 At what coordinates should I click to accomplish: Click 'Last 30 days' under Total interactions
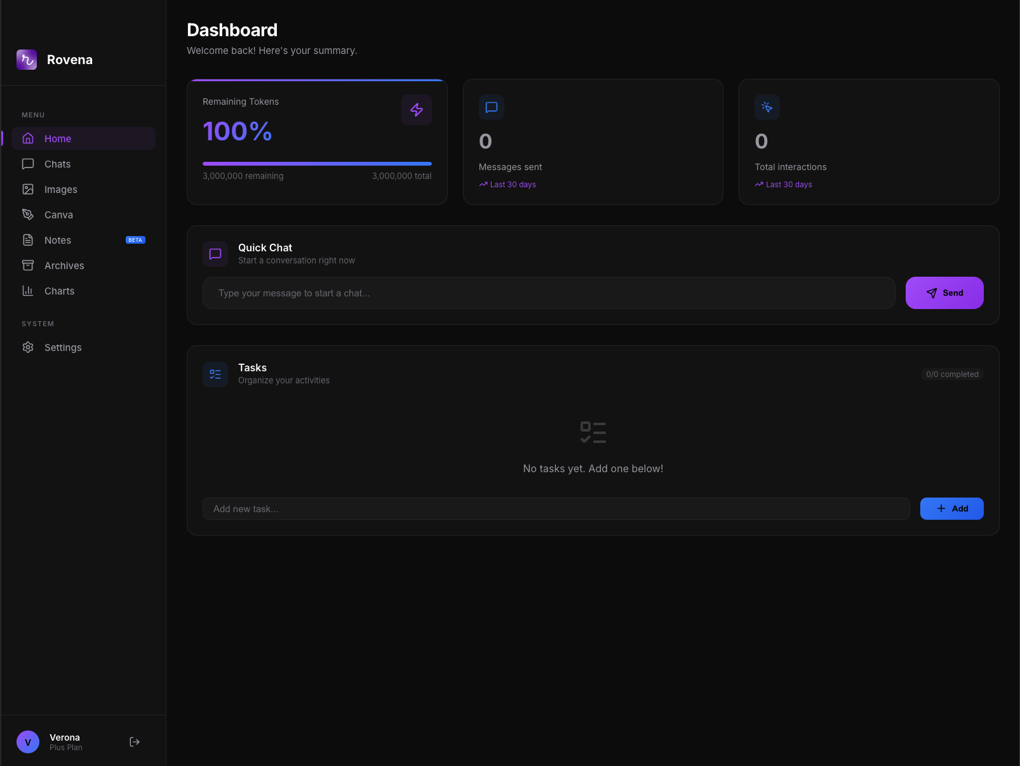coord(789,185)
